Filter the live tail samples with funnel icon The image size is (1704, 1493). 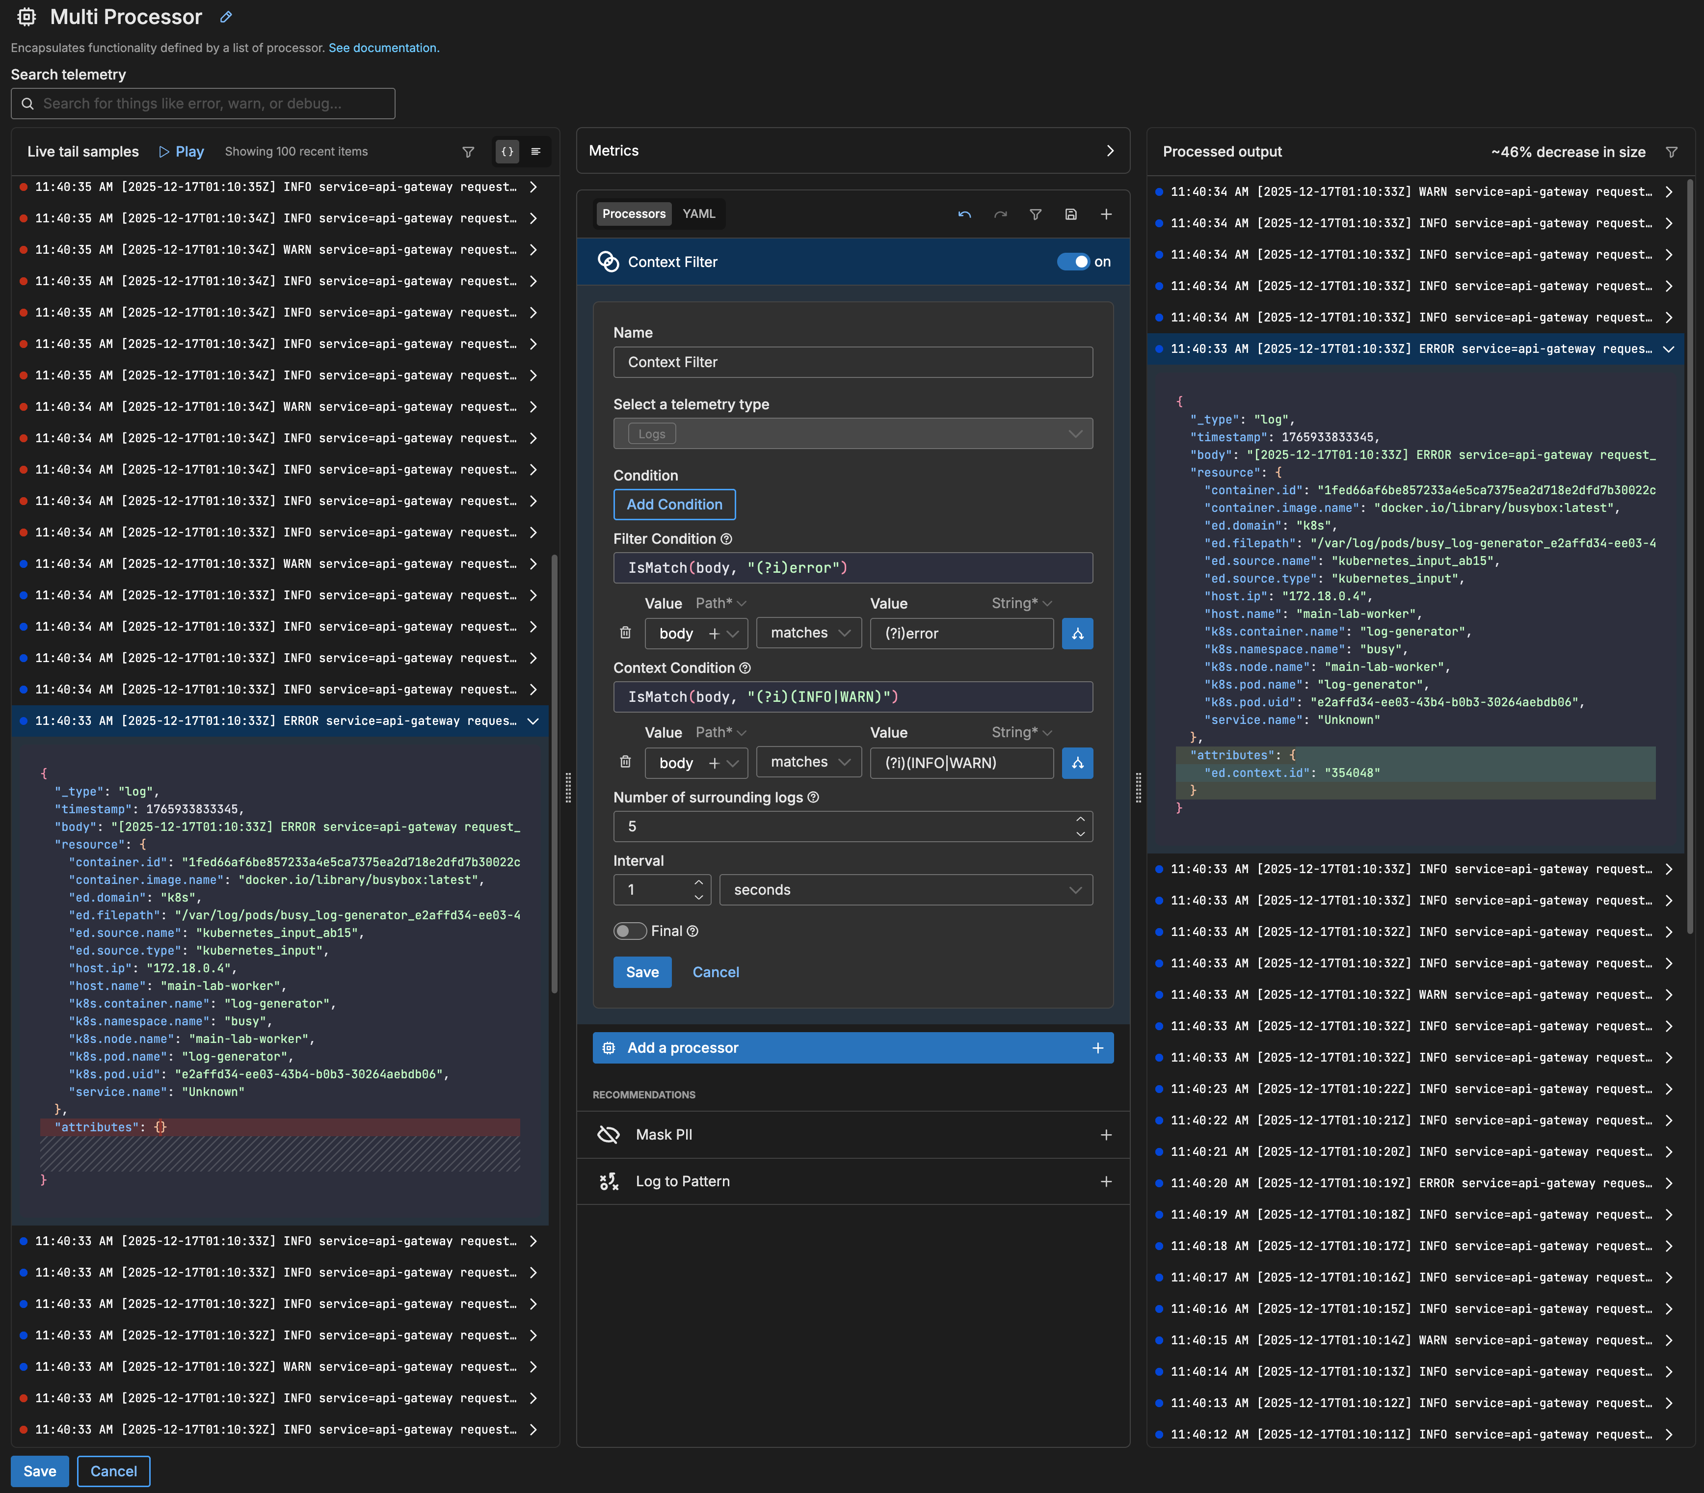point(468,152)
